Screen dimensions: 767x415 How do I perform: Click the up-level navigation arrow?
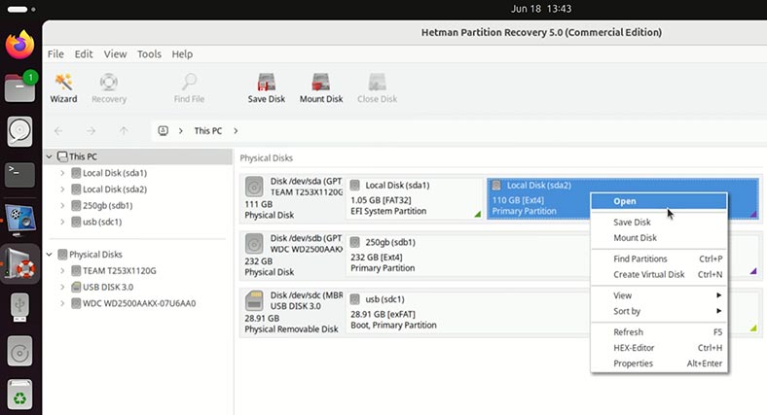(124, 131)
